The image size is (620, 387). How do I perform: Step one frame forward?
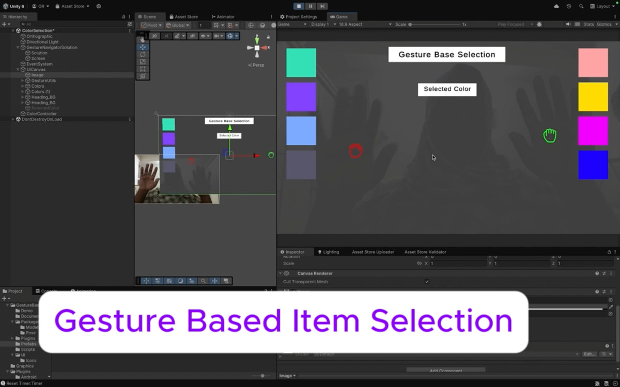tap(322, 6)
